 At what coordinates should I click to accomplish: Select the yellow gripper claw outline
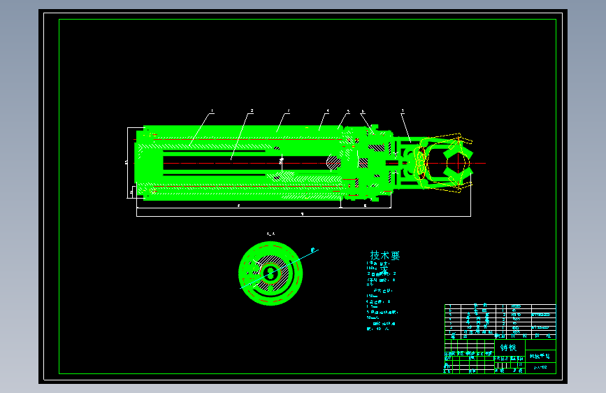(x=443, y=162)
